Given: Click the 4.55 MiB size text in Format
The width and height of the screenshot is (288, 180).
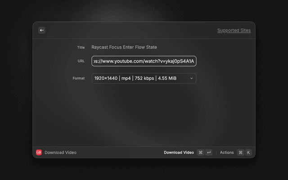Looking at the screenshot, I should click(x=167, y=78).
